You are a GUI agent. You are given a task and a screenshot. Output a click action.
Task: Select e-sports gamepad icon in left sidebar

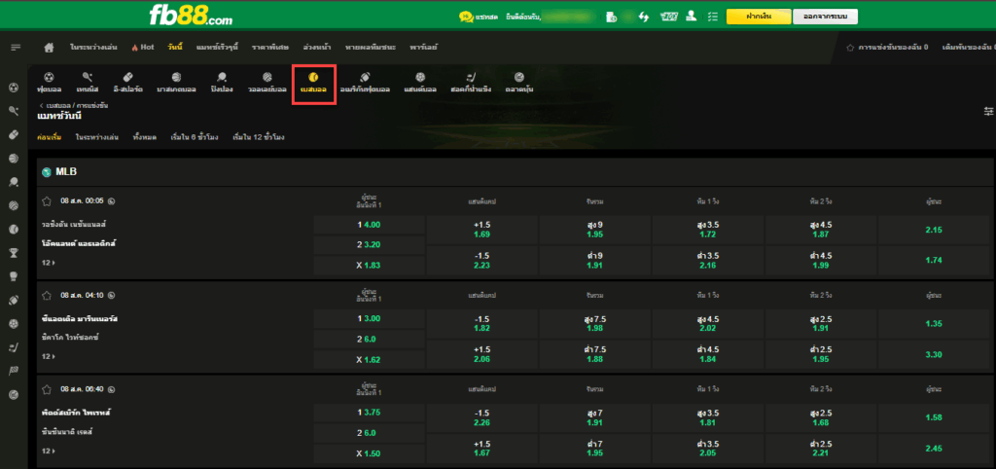(x=14, y=134)
